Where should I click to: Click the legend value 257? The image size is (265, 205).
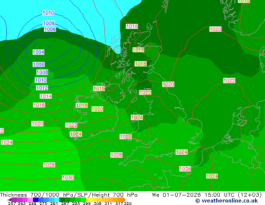click(12, 203)
